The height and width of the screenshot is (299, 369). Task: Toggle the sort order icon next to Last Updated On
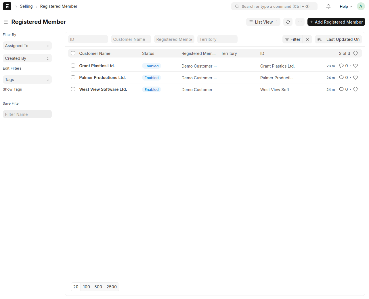(320, 39)
